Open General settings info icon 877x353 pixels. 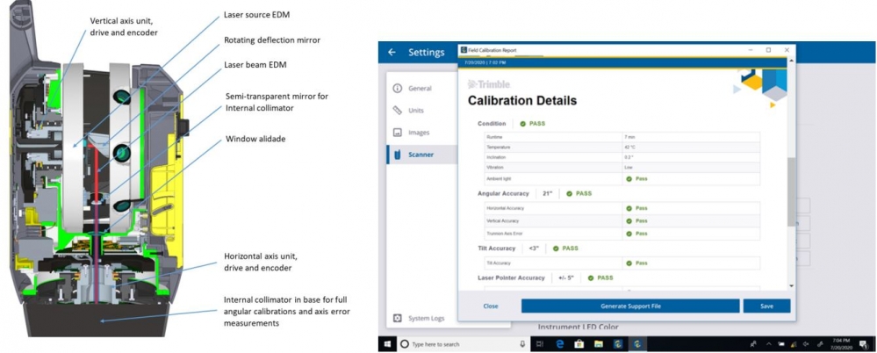(398, 89)
